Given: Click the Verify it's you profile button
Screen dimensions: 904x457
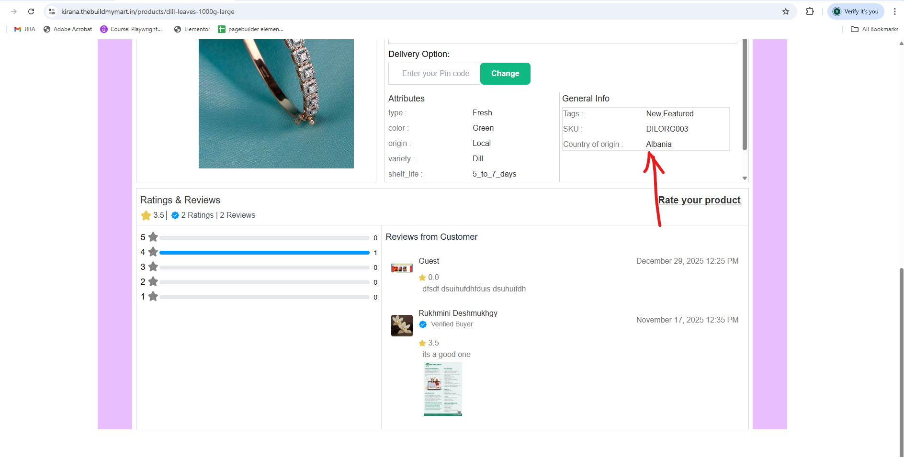Looking at the screenshot, I should pyautogui.click(x=856, y=11).
